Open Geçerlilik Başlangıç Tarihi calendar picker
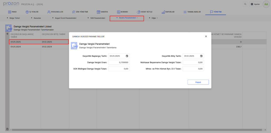 pos(127,56)
